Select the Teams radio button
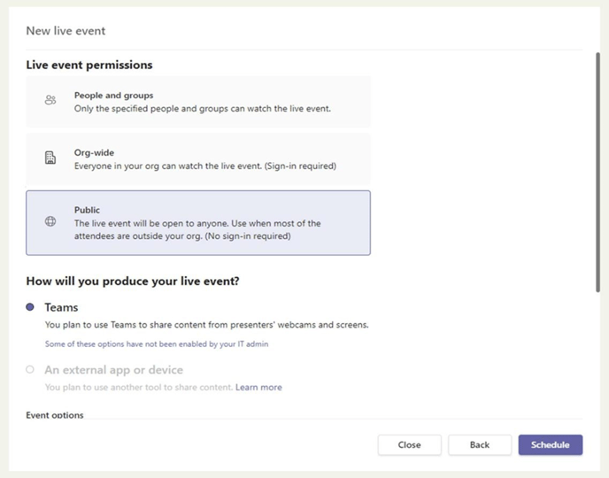This screenshot has height=478, width=609. pos(30,307)
